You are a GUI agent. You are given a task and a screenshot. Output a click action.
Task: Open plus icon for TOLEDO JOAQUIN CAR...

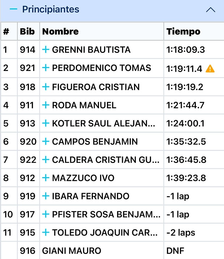click(x=46, y=233)
